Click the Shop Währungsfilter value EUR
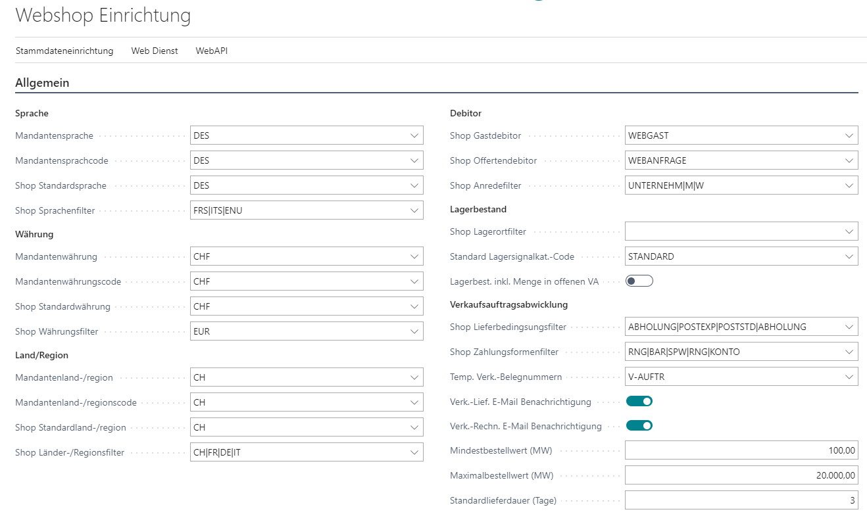 tap(202, 331)
